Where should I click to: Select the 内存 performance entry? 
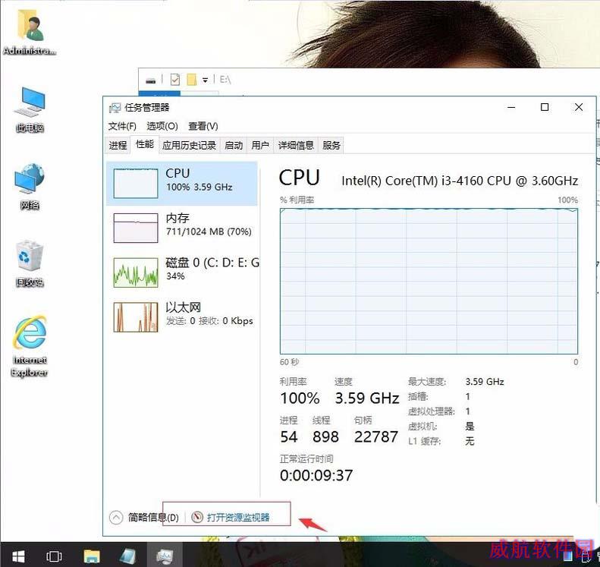pyautogui.click(x=182, y=228)
